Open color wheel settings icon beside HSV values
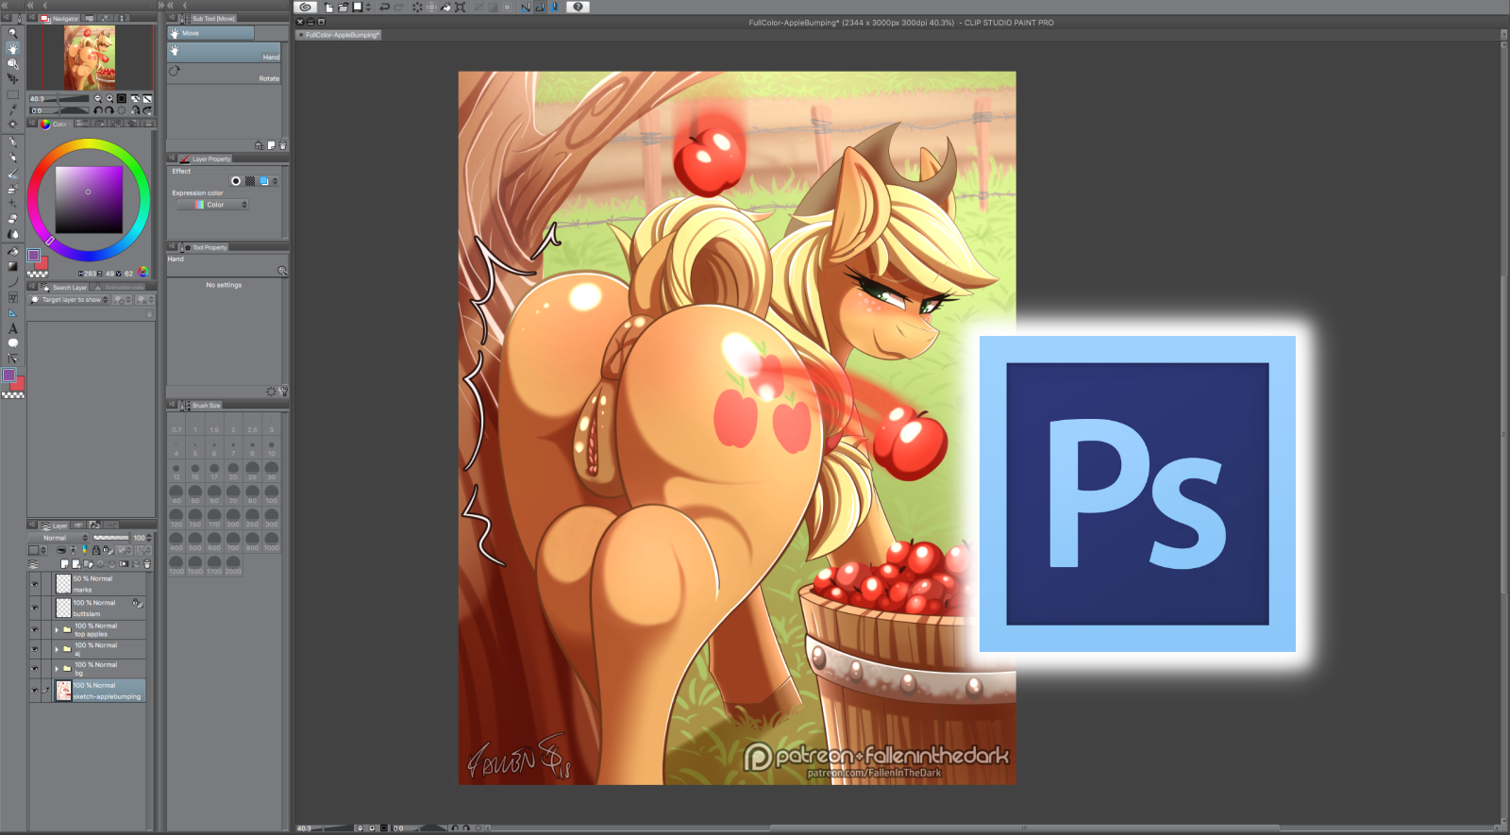The image size is (1510, 835). pos(143,273)
